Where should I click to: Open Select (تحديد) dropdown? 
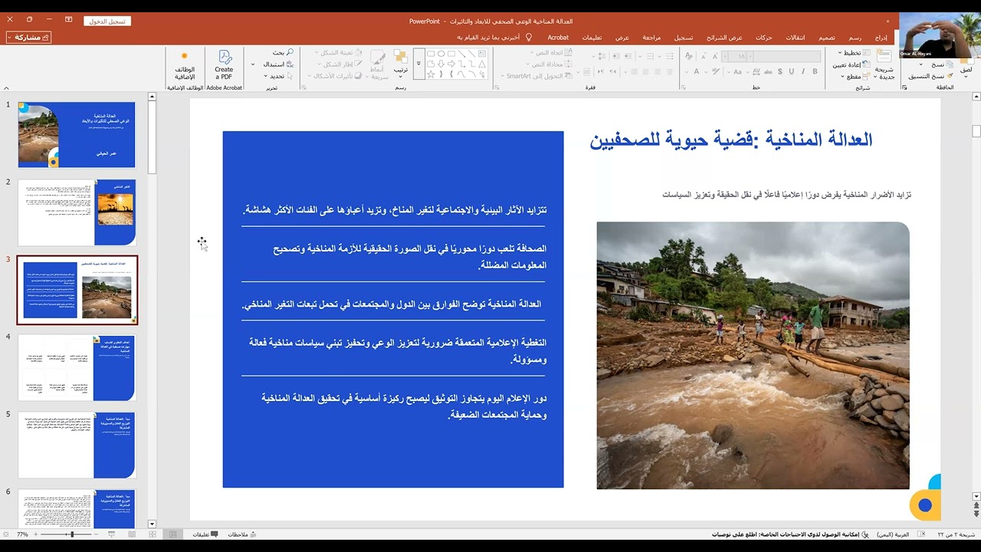[280, 76]
